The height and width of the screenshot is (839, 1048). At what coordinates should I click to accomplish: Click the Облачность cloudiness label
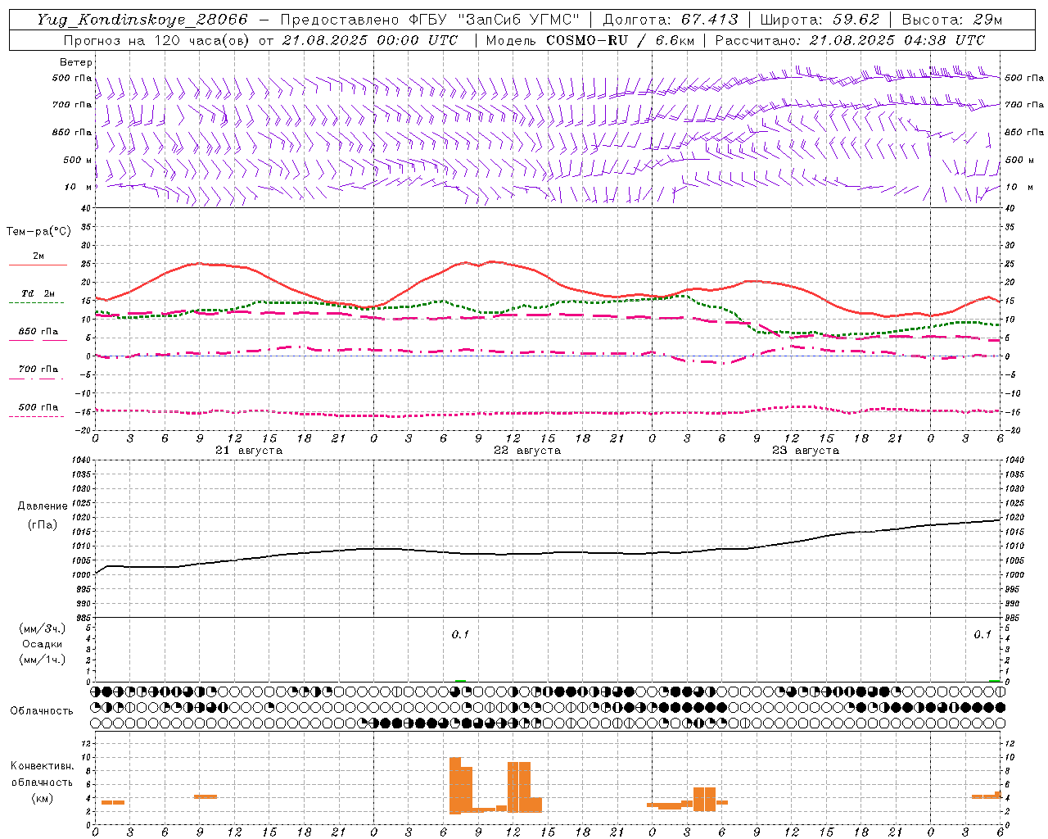pyautogui.click(x=42, y=710)
